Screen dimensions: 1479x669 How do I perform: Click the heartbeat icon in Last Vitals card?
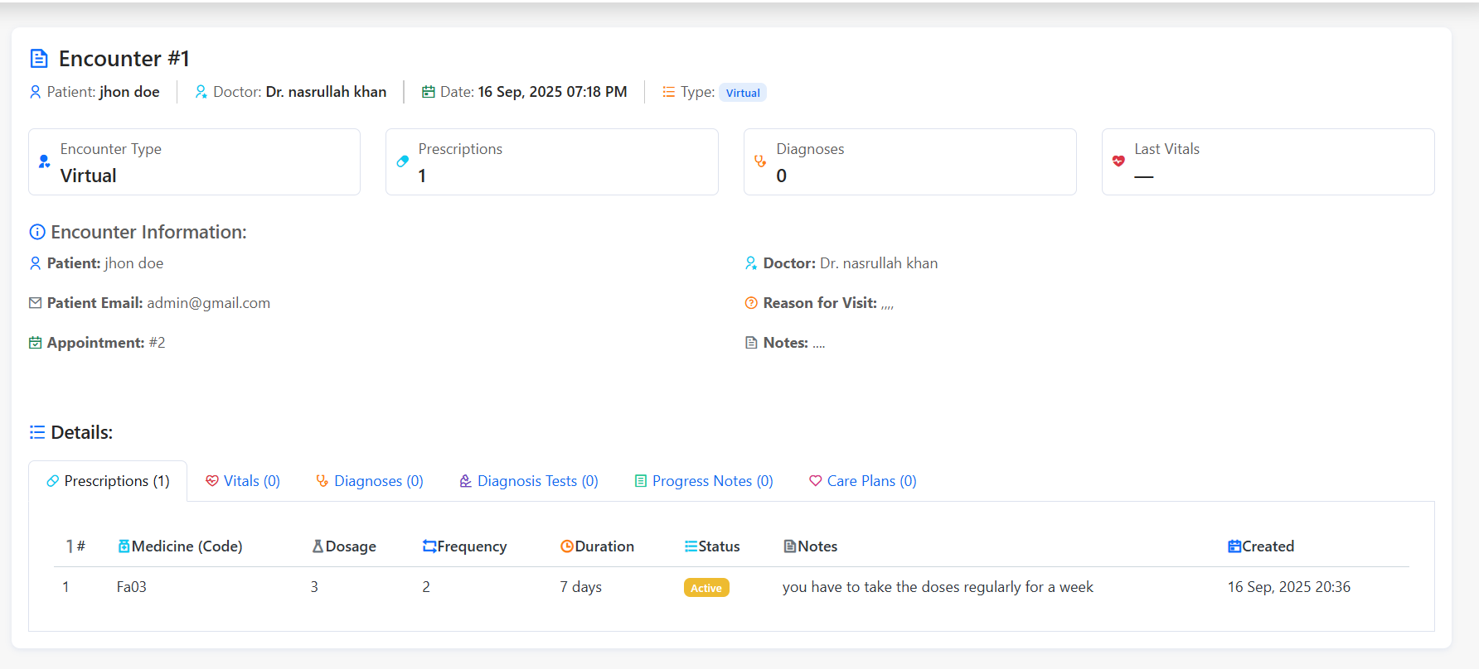pos(1118,161)
